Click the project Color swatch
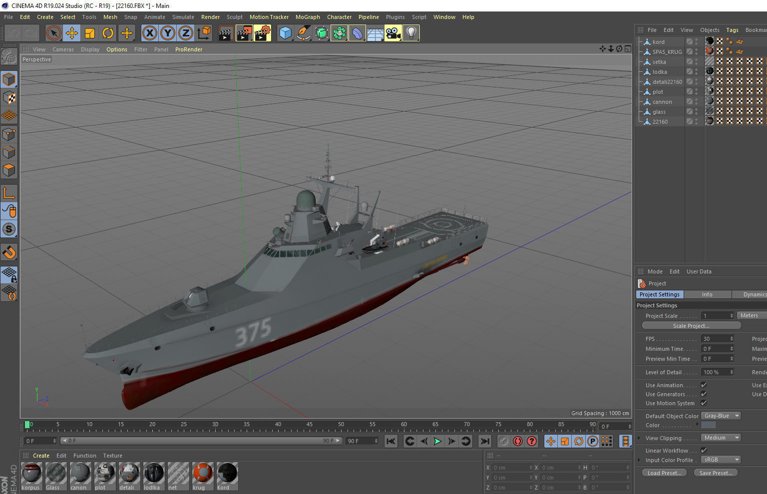This screenshot has width=767, height=494. point(708,425)
